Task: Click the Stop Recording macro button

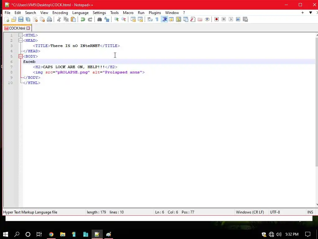Action: point(224,19)
